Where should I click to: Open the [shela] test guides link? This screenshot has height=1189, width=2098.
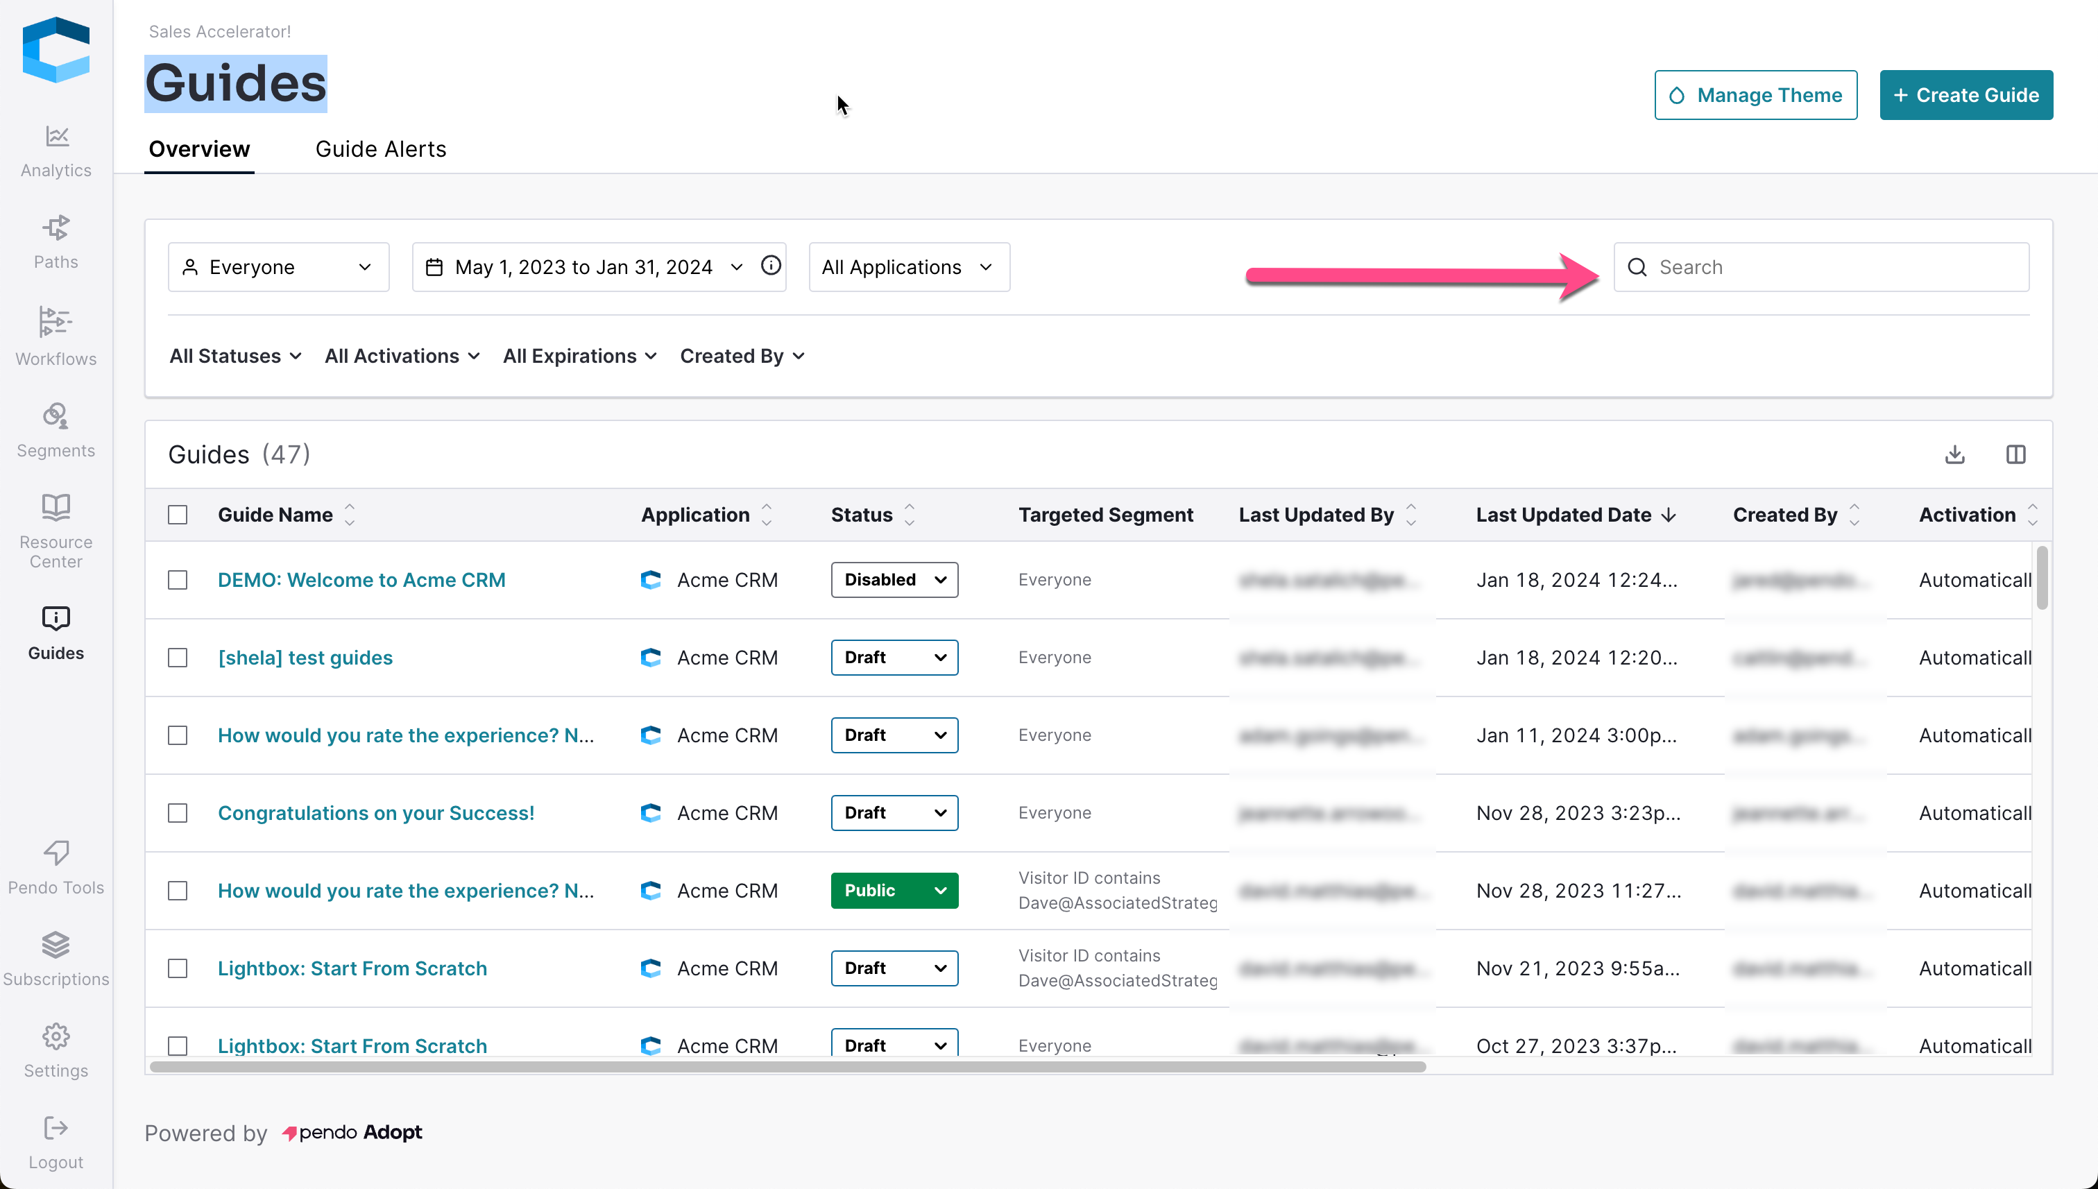tap(305, 658)
